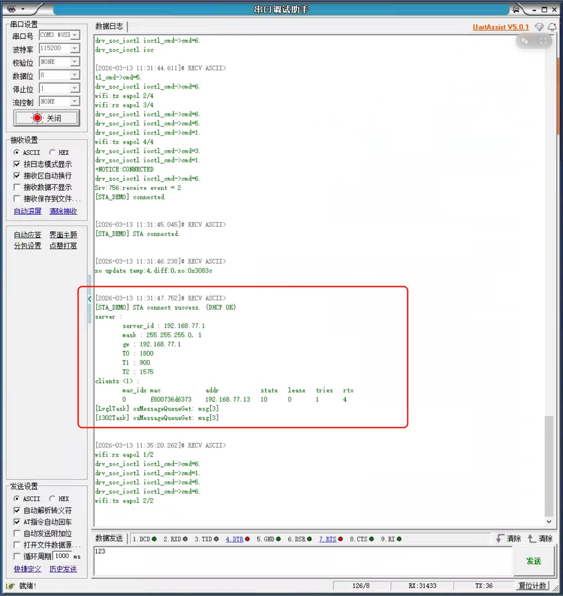The width and height of the screenshot is (563, 596).
Task: Click the red RTS indicator light
Action: click(x=340, y=539)
